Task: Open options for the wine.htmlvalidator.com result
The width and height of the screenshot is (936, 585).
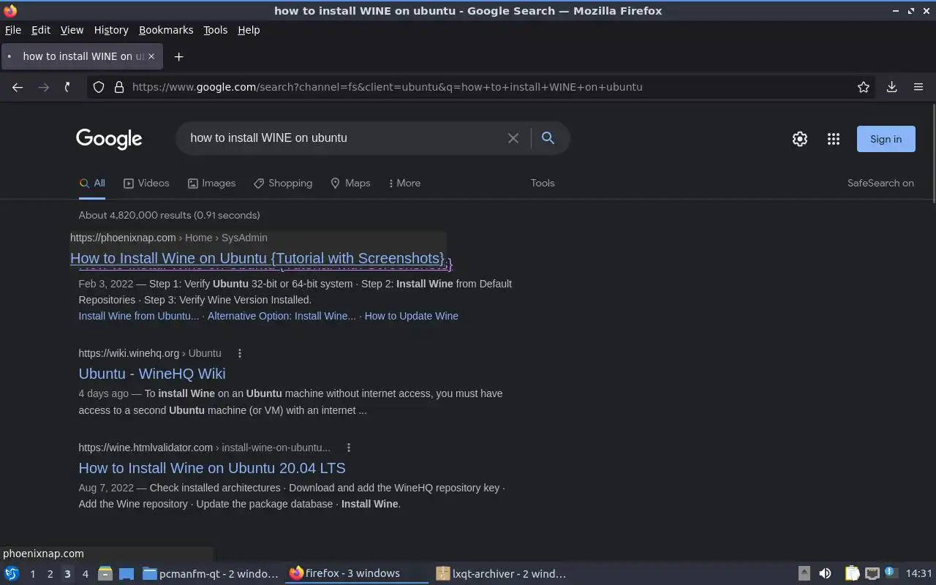Action: coord(348,448)
